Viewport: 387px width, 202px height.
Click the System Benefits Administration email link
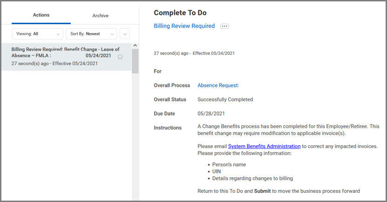click(264, 146)
